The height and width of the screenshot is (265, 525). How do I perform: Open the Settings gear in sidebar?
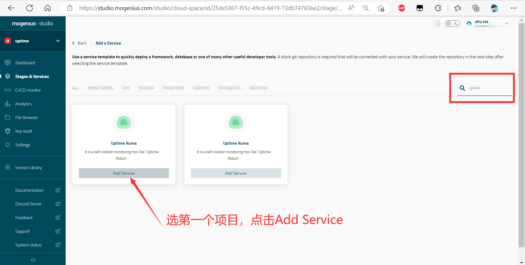pos(8,145)
